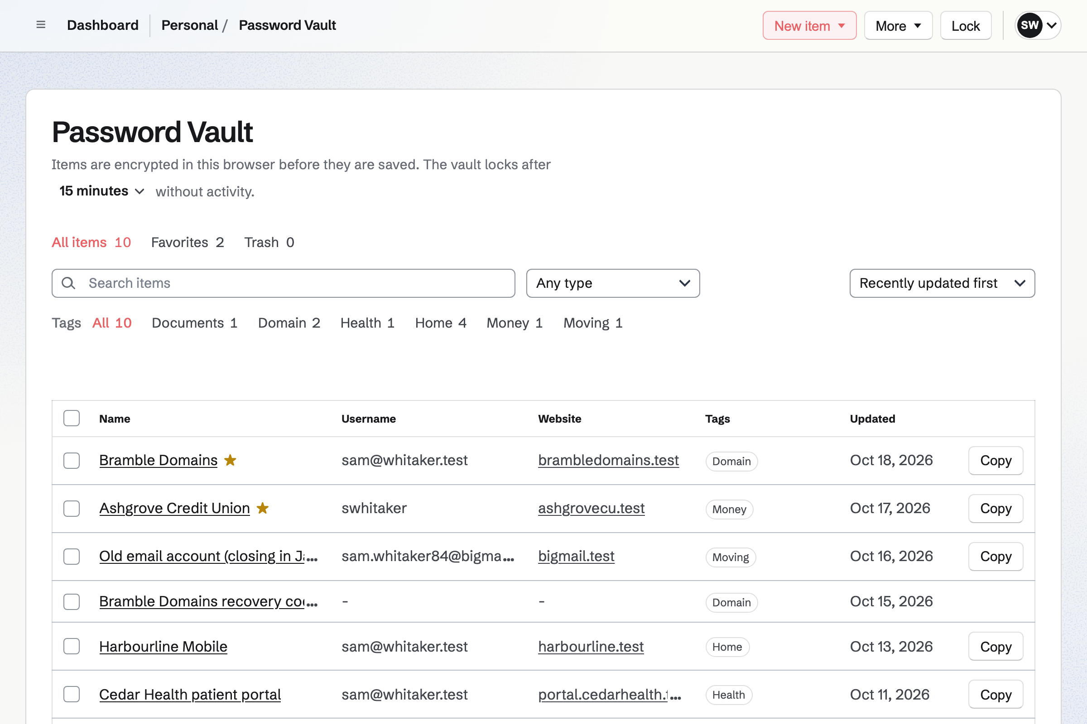Image resolution: width=1087 pixels, height=724 pixels.
Task: Copy the Cedar Health patient portal password
Action: click(x=996, y=695)
